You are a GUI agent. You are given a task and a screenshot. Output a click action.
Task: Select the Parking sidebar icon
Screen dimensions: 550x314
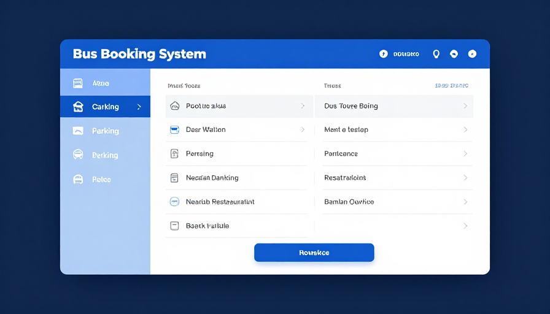(78, 131)
